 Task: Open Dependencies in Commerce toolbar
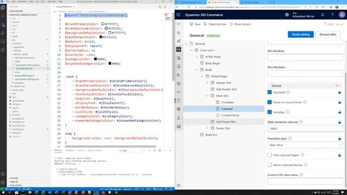click(x=215, y=24)
